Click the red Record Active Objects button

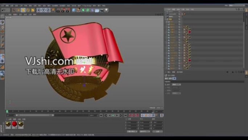(131, 115)
